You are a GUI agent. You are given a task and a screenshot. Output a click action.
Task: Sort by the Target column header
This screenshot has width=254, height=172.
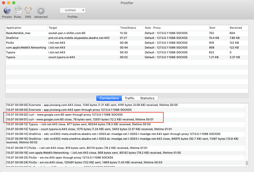[x=83, y=28]
